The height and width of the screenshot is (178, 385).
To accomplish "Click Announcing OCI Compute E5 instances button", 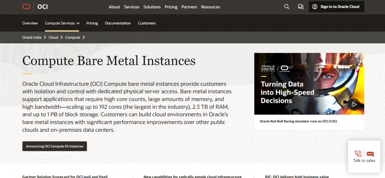I will pos(55,146).
